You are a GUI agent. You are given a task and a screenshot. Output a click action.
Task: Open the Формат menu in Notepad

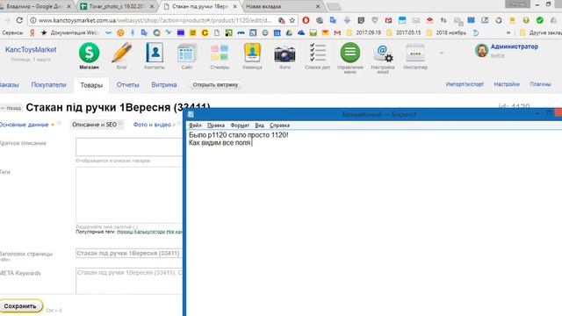240,126
